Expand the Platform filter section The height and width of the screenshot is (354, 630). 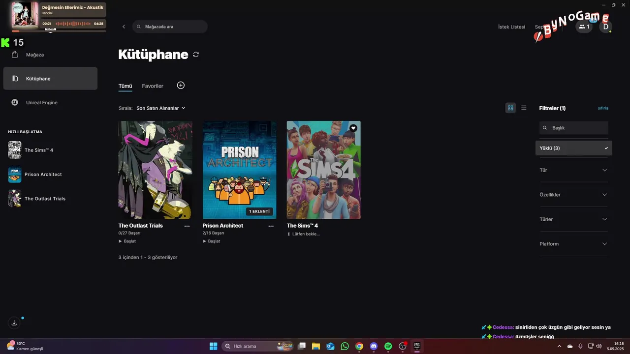point(574,244)
